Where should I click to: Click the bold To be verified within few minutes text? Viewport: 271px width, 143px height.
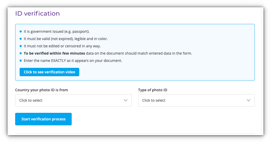(x=54, y=53)
